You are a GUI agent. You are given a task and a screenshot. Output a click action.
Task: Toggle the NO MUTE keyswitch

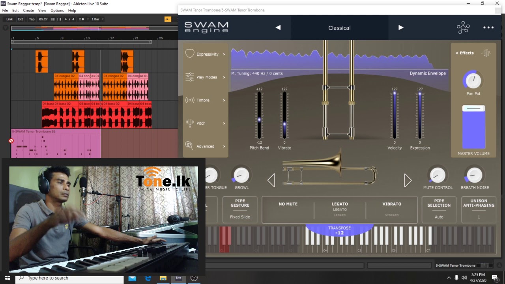(x=288, y=204)
